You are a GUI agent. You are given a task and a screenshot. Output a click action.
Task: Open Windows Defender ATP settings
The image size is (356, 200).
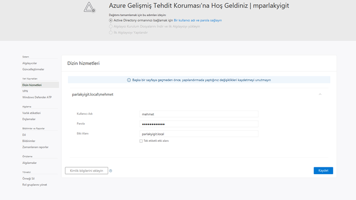coord(37,97)
